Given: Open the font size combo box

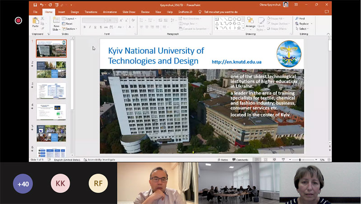Looking at the screenshot, I should pos(112,20).
